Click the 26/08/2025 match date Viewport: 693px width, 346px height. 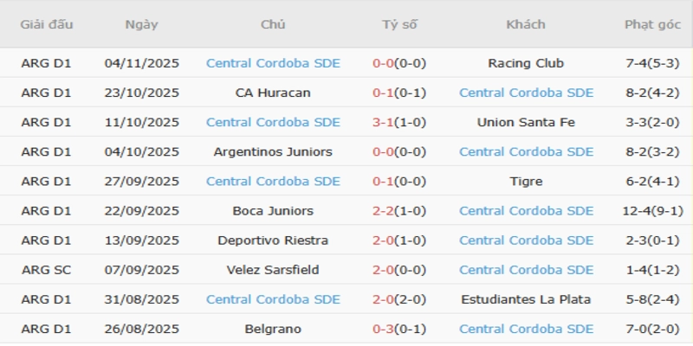pyautogui.click(x=141, y=328)
